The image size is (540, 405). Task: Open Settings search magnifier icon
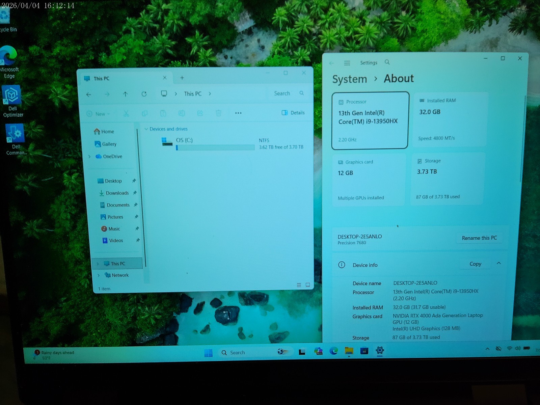click(387, 62)
